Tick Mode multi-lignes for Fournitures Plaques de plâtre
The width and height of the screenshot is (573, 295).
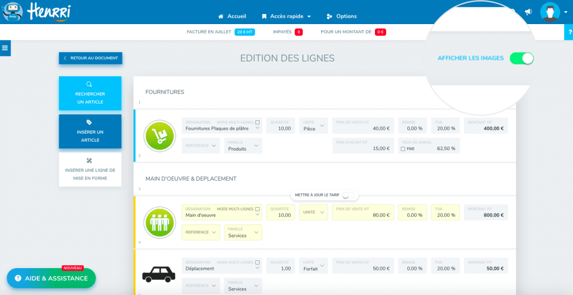point(257,122)
